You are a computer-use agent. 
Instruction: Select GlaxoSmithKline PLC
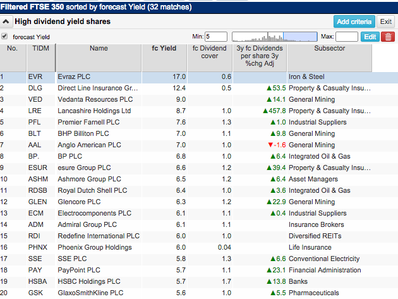click(x=90, y=293)
